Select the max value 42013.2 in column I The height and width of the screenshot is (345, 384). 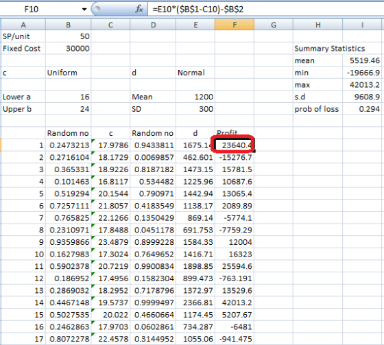click(363, 85)
